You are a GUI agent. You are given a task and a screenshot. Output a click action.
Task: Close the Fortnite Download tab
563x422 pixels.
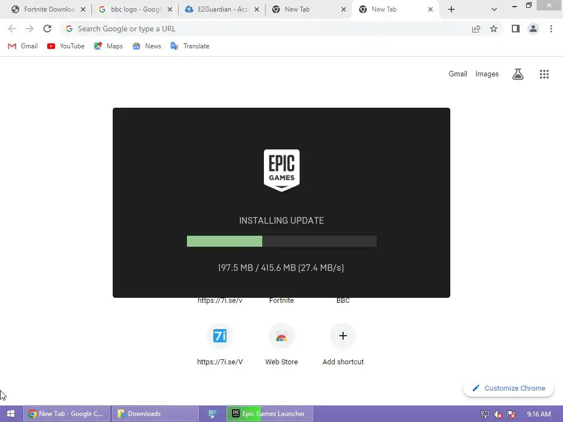(x=83, y=10)
